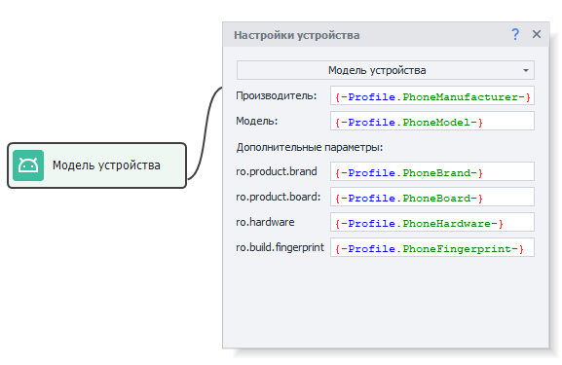Click the ro.build.fingerprint label

click(280, 247)
